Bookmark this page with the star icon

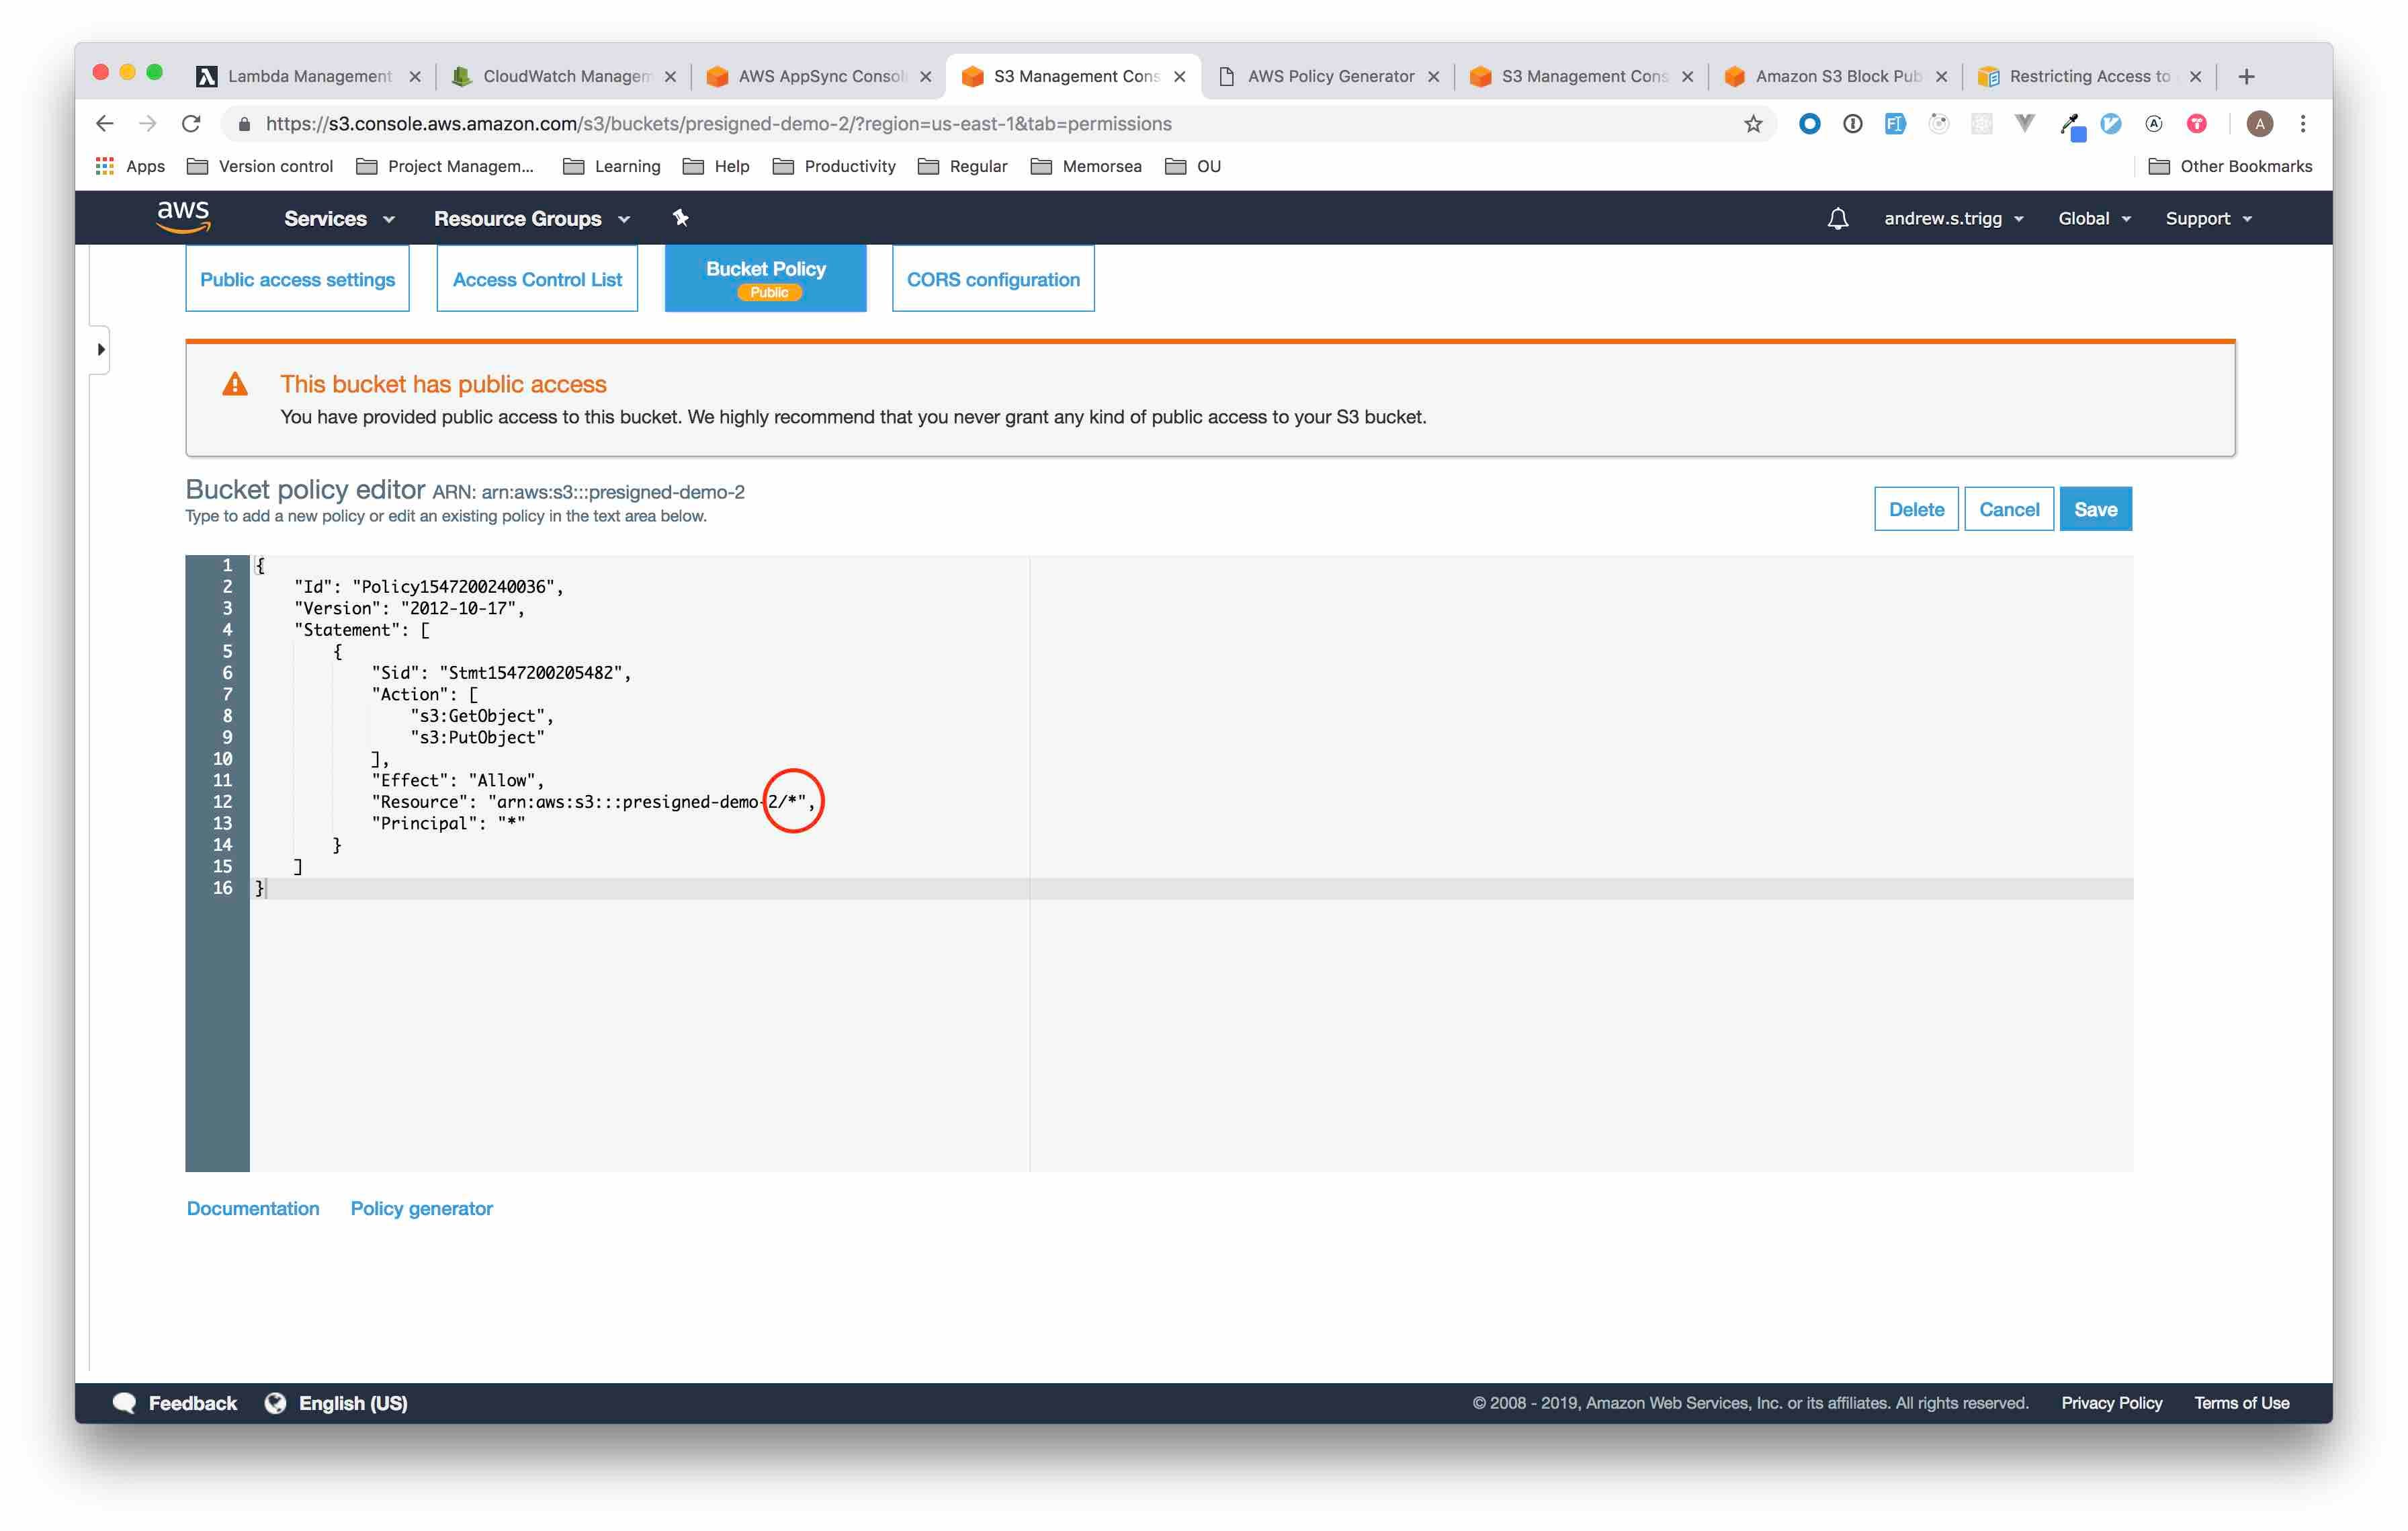pos(1752,123)
